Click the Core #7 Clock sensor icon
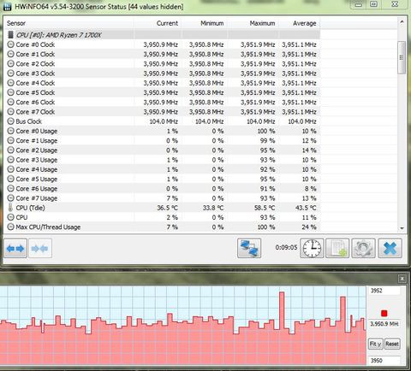The height and width of the screenshot is (371, 411). [x=10, y=112]
